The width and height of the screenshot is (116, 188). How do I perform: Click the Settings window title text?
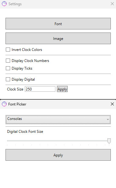15,4
